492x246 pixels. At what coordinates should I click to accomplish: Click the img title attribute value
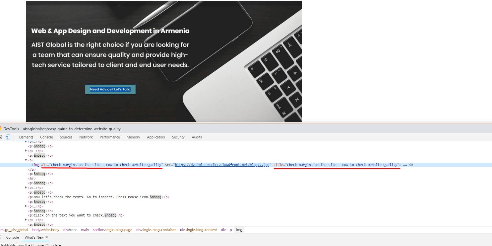click(342, 165)
